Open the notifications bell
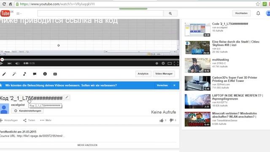Viewport: 270px width, 152px height. click(x=258, y=13)
